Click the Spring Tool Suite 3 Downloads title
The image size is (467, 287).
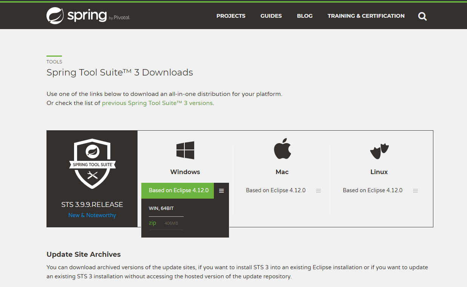pos(120,73)
